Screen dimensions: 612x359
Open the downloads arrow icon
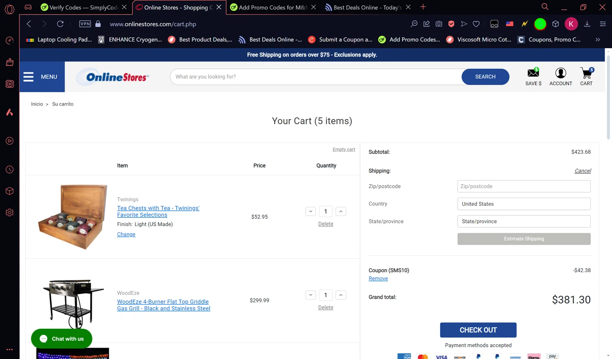click(587, 24)
